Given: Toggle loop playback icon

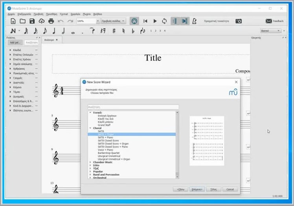Looking at the screenshot, I should (164, 21).
